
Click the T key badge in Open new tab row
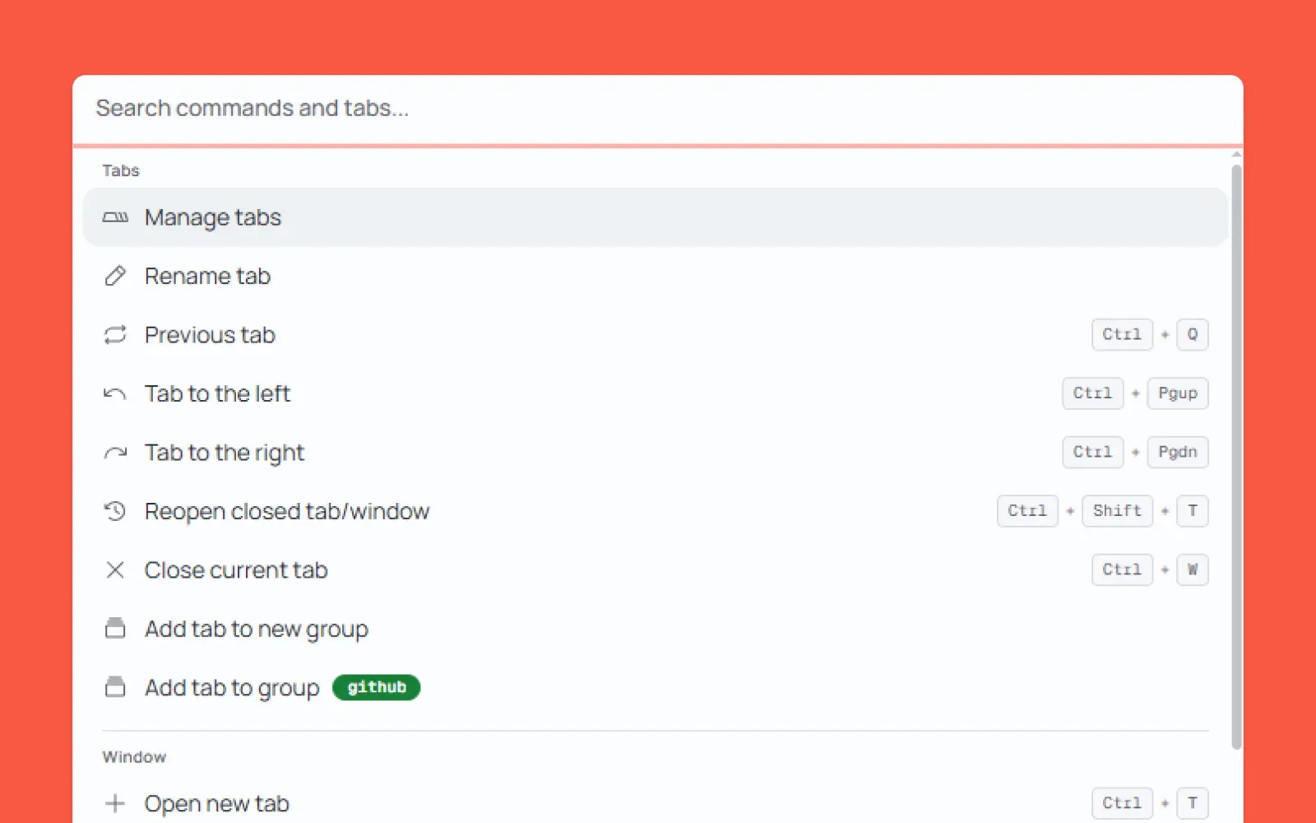click(x=1193, y=803)
